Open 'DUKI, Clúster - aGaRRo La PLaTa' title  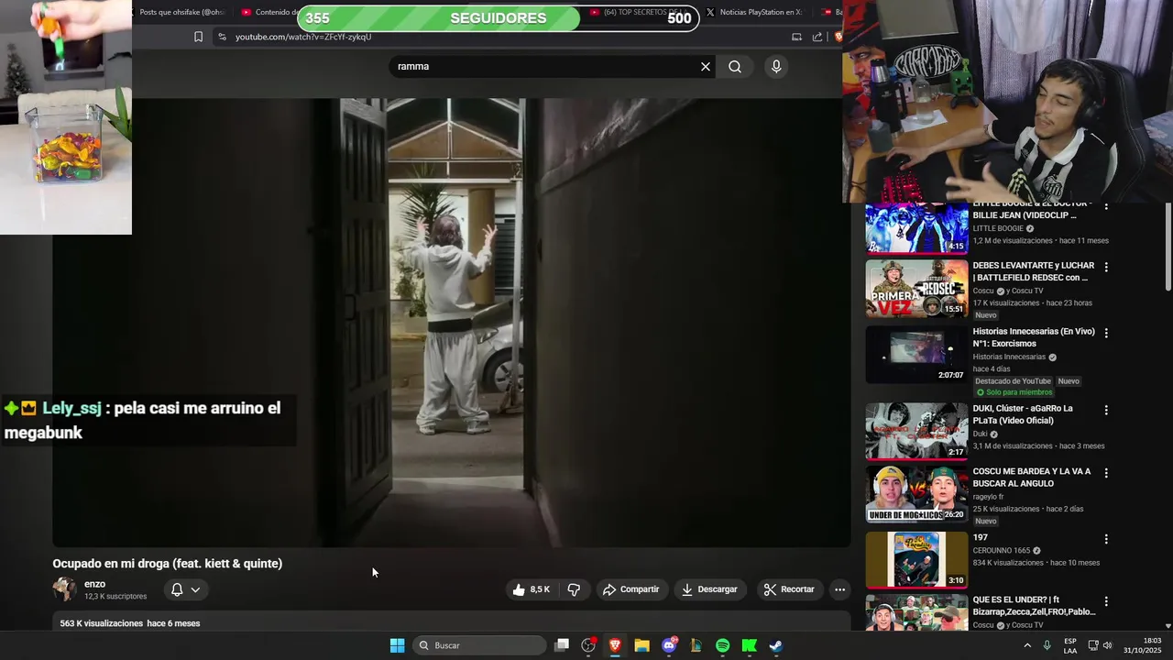[1023, 414]
